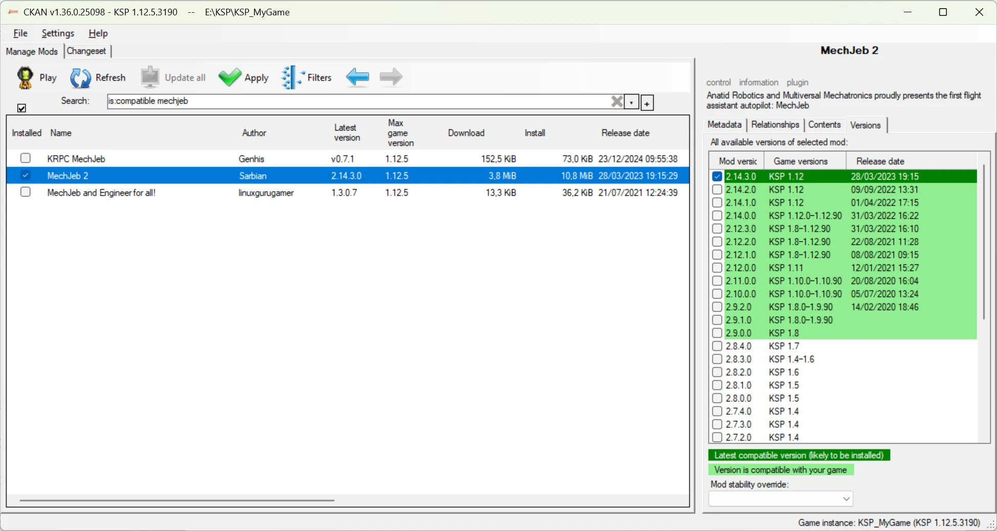This screenshot has width=997, height=531.
Task: Navigate forward with the gray right arrow
Action: (x=391, y=77)
